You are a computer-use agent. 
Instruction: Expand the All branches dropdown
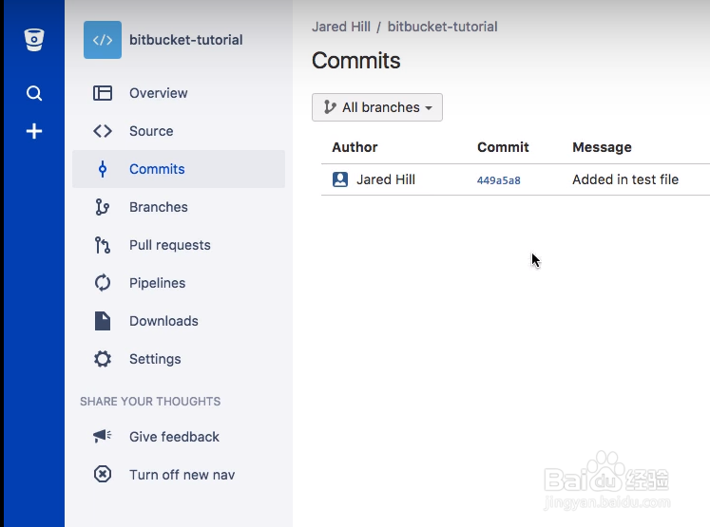[x=377, y=107]
